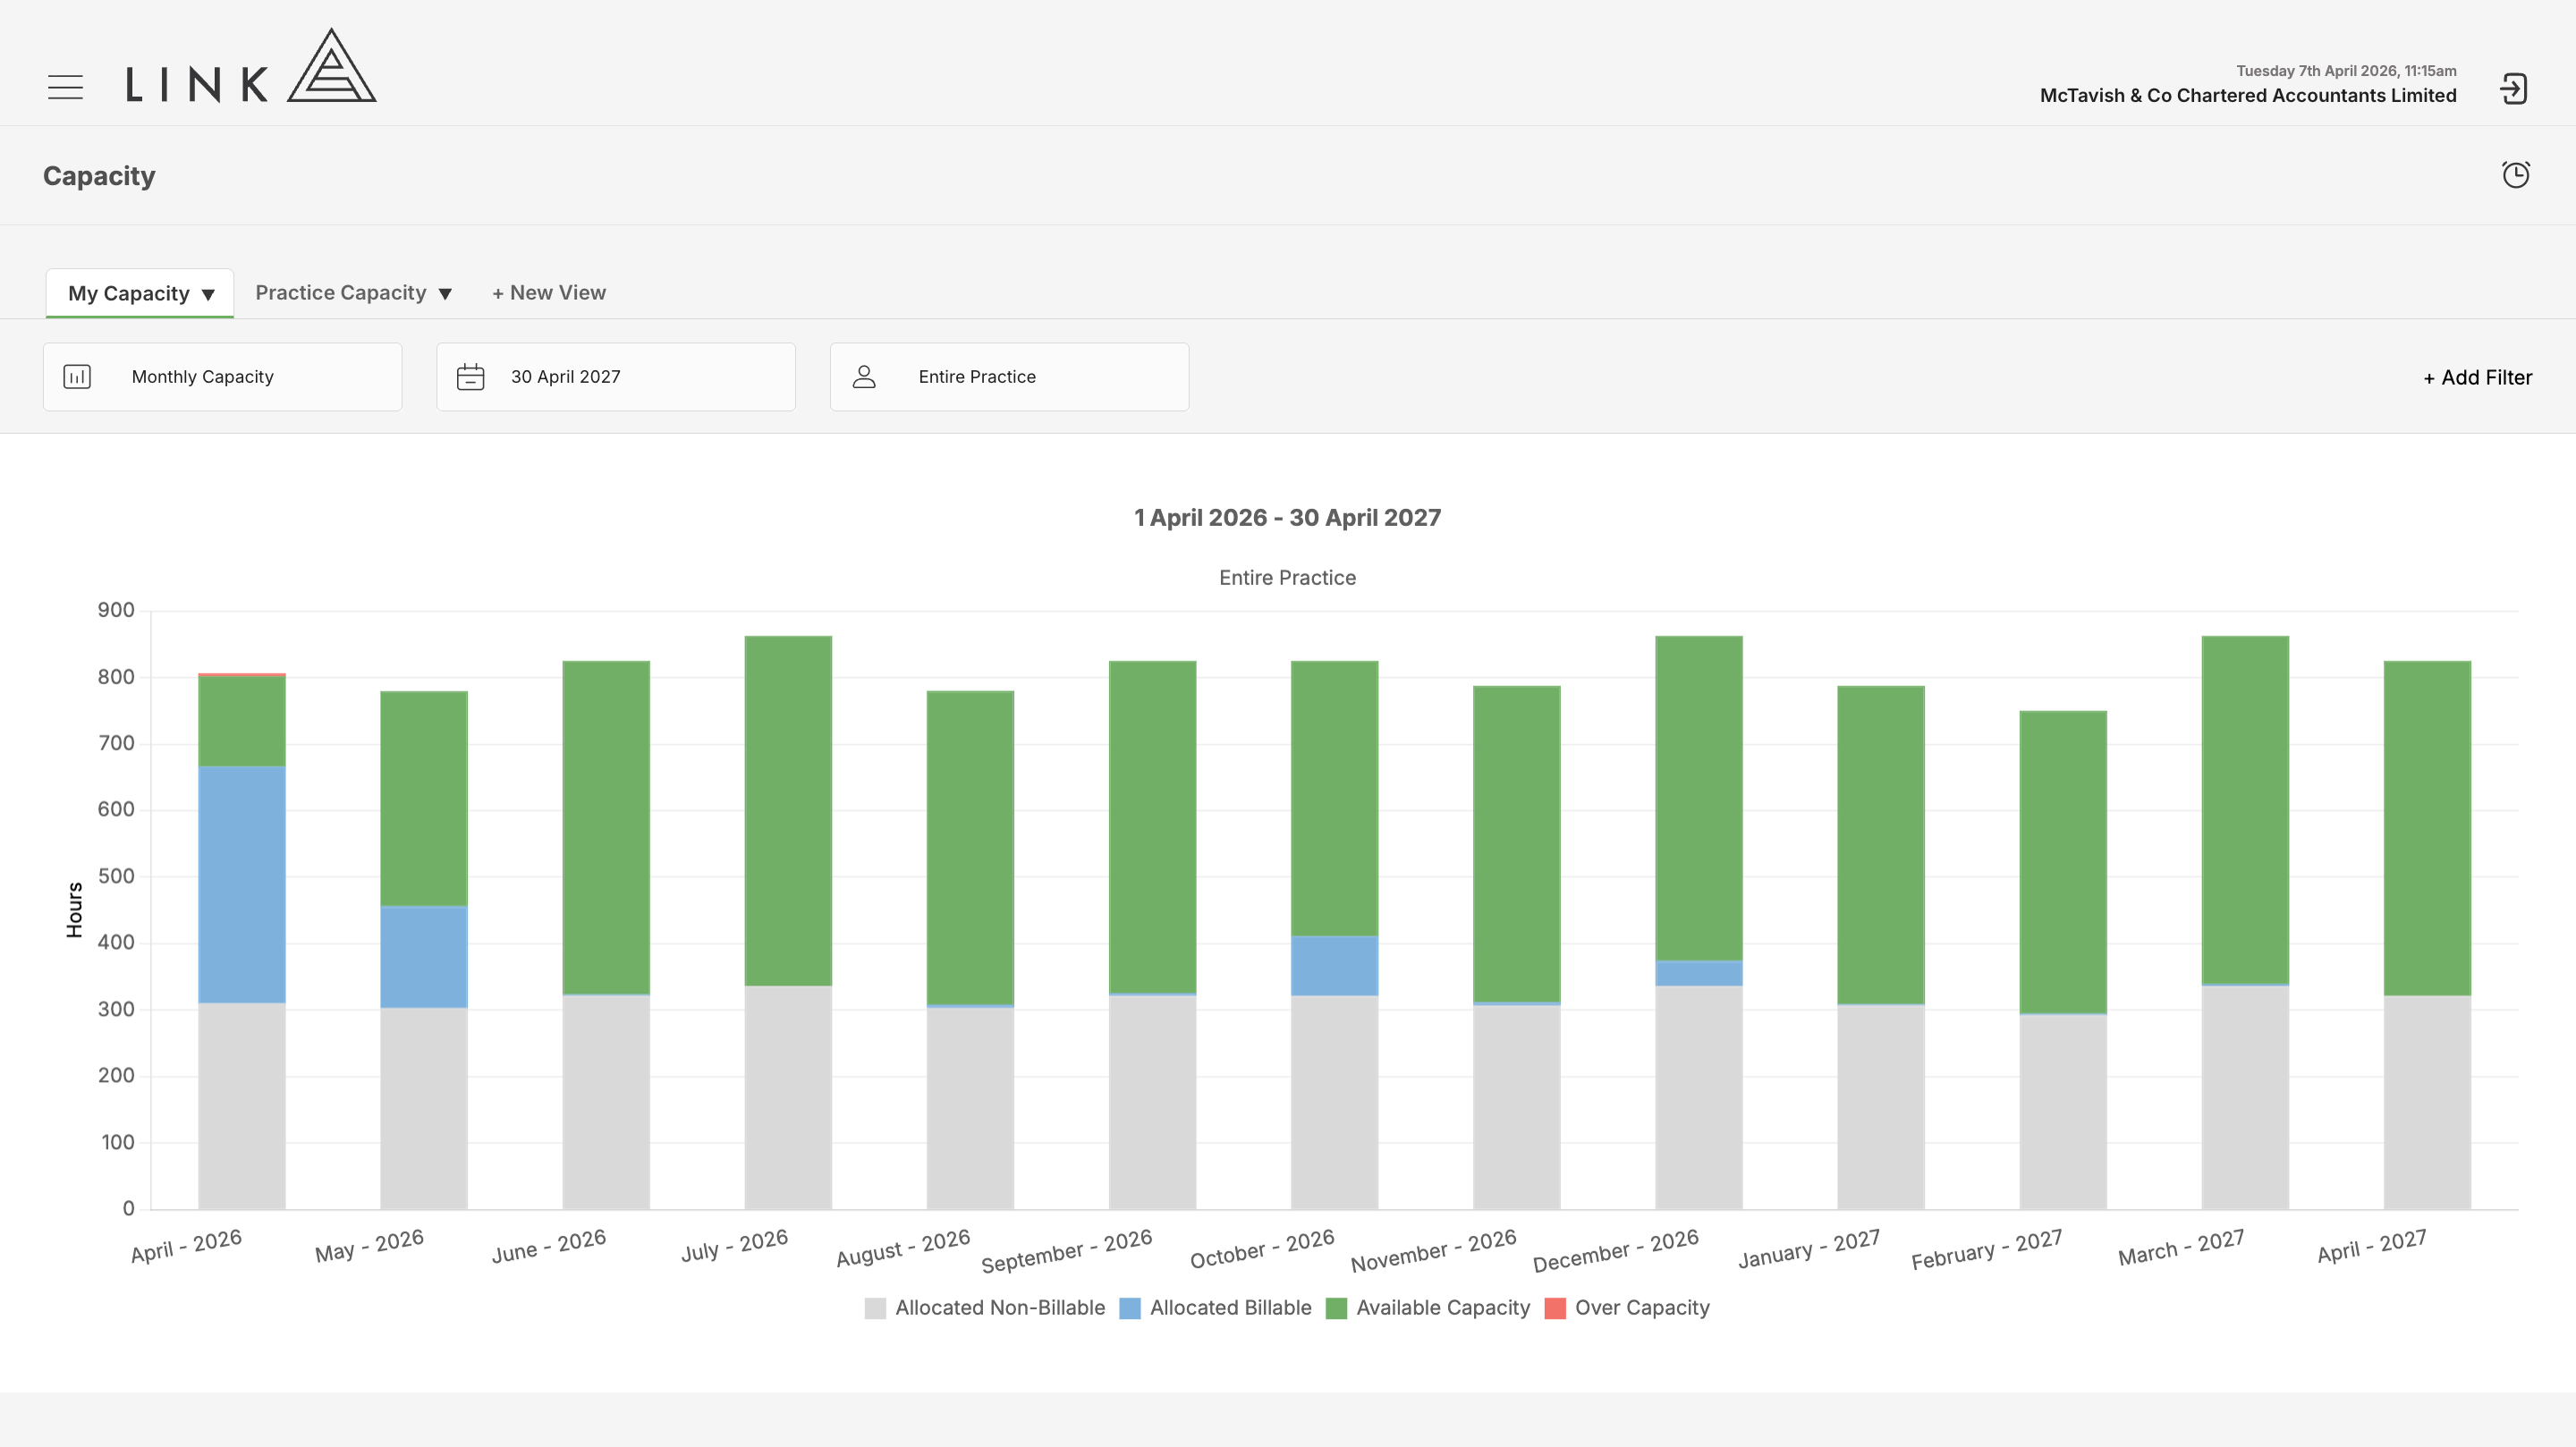
Task: Toggle the Allocated Non-Billable legend series
Action: [x=985, y=1308]
